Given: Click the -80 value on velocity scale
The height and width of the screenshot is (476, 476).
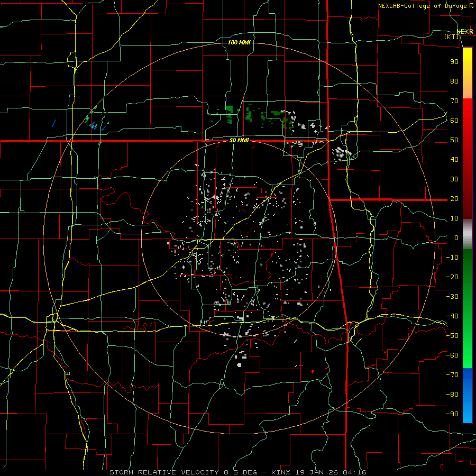Looking at the screenshot, I should click(x=452, y=395).
